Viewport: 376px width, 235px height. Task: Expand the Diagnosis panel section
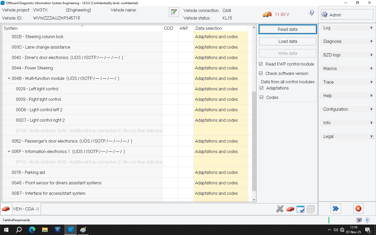click(x=347, y=41)
